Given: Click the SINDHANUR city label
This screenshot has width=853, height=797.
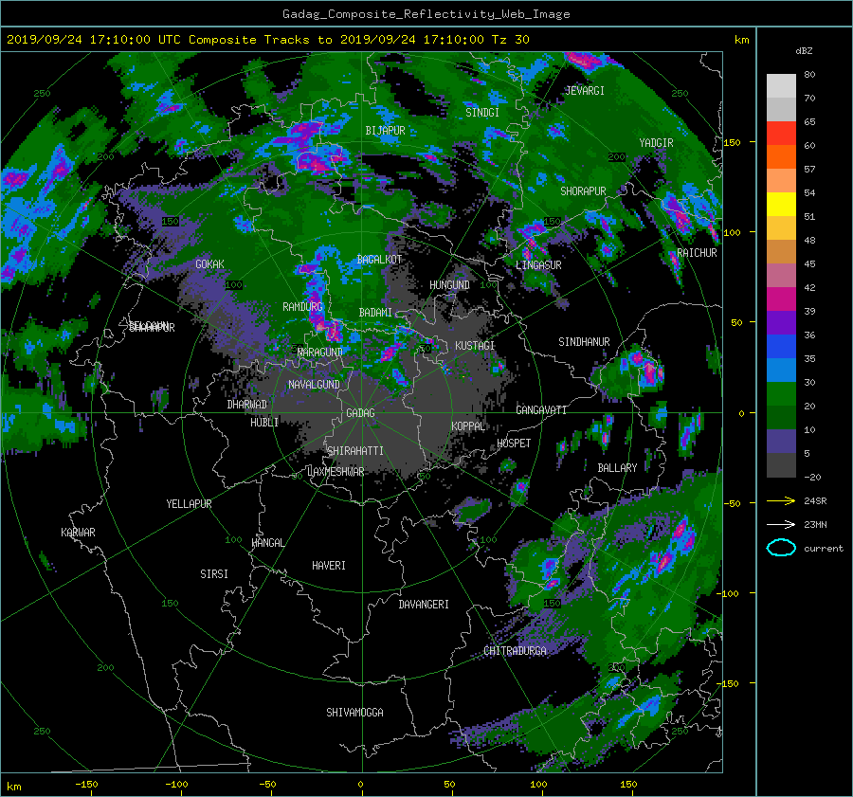Looking at the screenshot, I should pyautogui.click(x=584, y=342).
